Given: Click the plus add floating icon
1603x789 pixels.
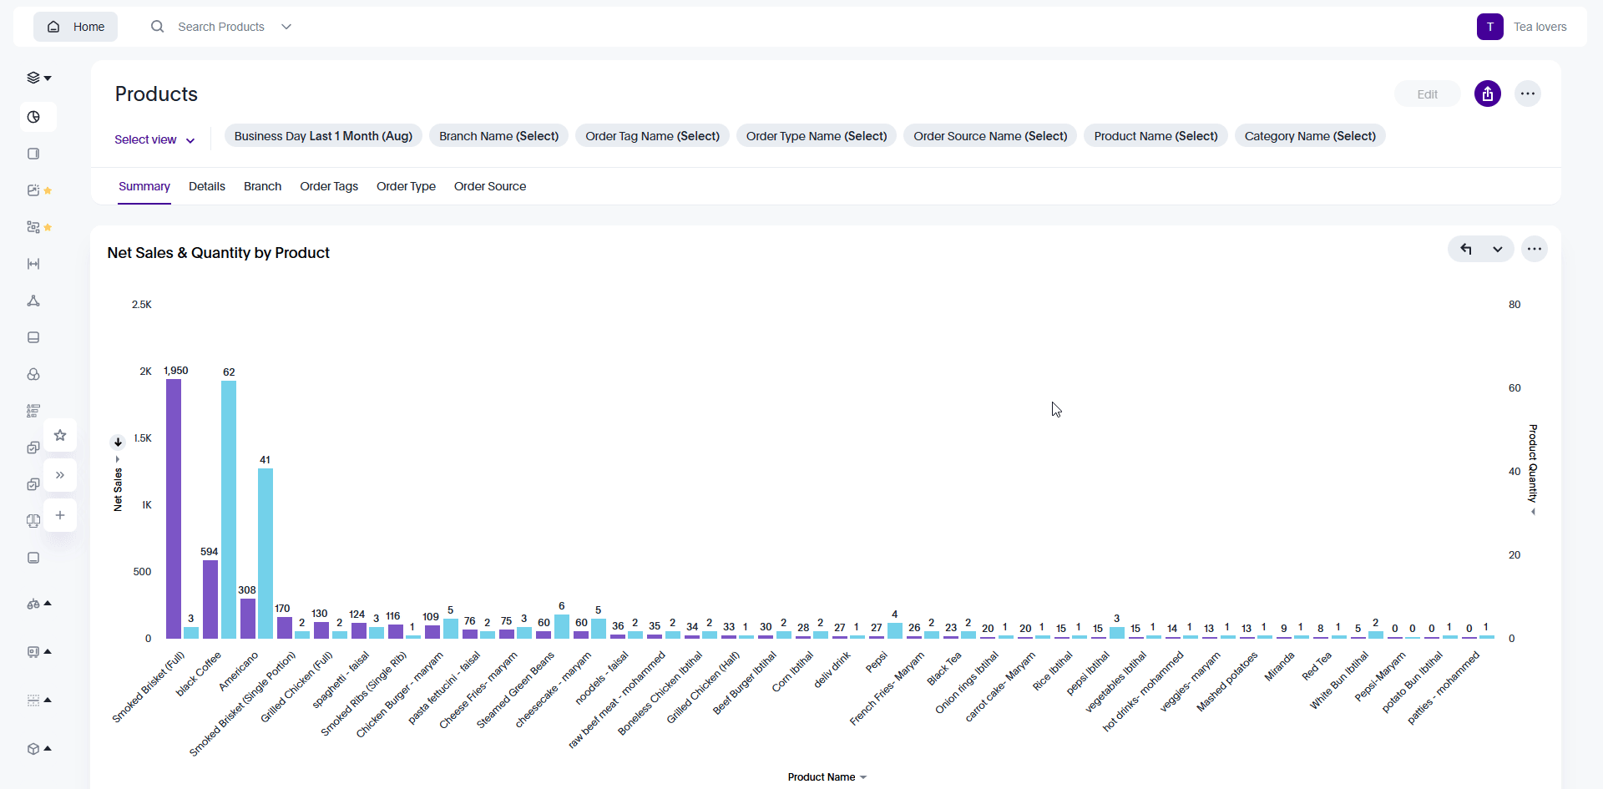Looking at the screenshot, I should [60, 515].
